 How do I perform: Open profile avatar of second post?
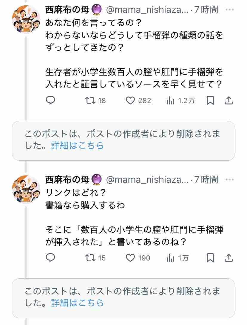[26, 189]
